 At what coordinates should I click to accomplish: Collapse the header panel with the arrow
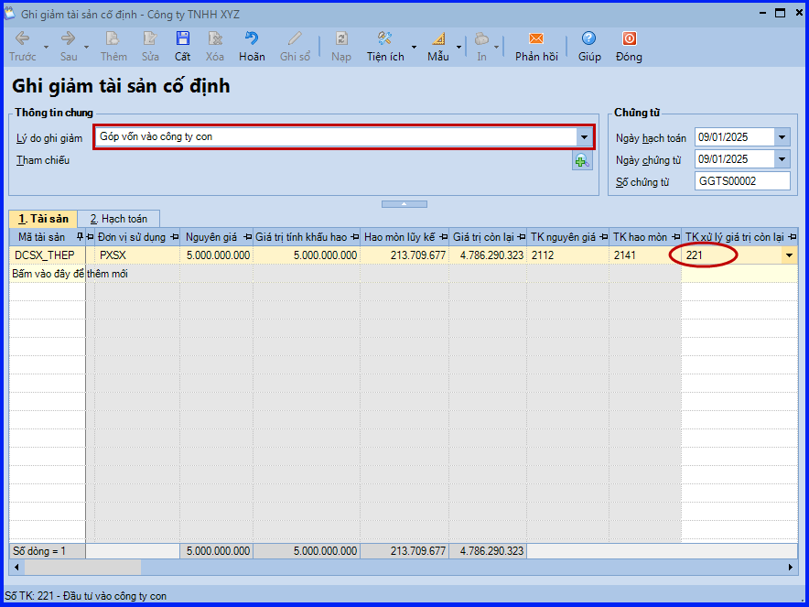pyautogui.click(x=404, y=203)
